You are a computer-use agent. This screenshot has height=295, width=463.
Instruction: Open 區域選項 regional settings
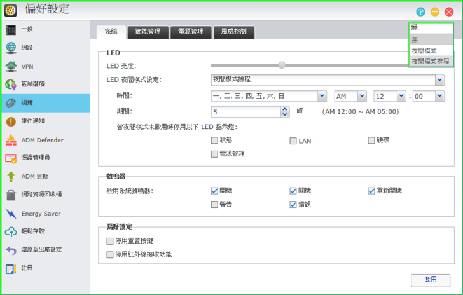(32, 84)
